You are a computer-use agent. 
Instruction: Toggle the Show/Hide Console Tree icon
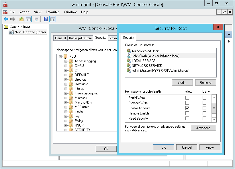coord(28,19)
